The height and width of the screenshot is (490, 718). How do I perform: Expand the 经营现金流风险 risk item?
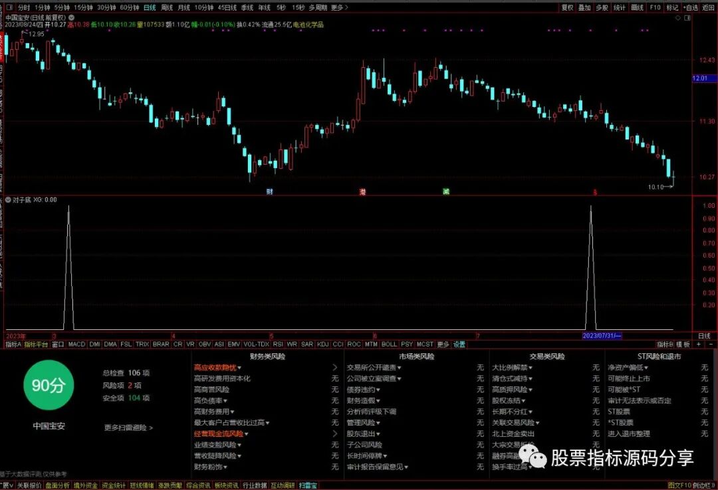(221, 434)
